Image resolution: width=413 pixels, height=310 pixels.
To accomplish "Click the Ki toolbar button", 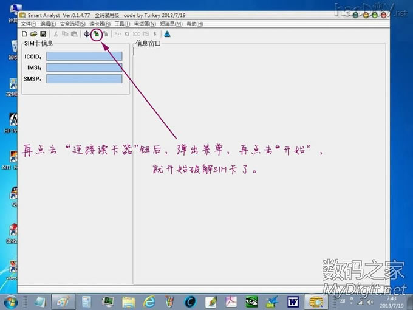I will pos(127,34).
